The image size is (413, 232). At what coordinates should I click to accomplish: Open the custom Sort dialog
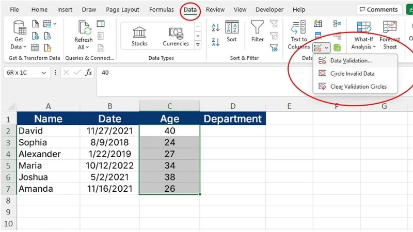pos(232,30)
